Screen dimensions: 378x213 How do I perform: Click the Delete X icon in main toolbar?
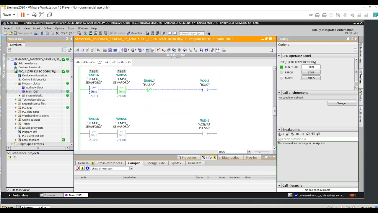coord(57,33)
